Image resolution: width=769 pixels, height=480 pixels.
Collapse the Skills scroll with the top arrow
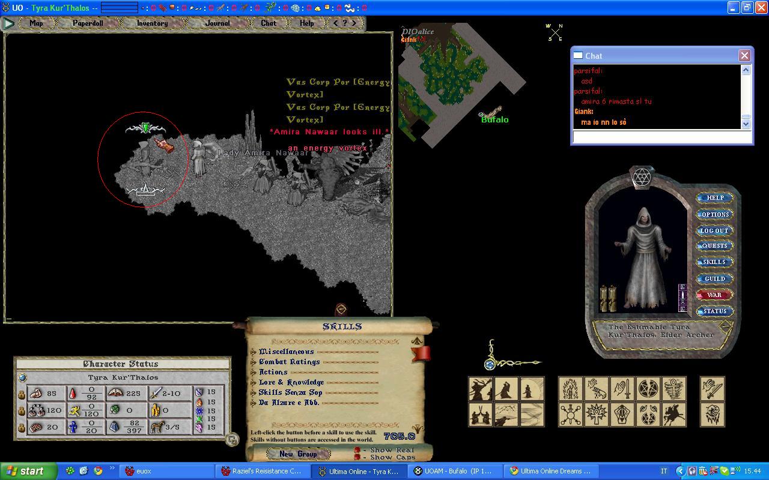[x=418, y=341]
